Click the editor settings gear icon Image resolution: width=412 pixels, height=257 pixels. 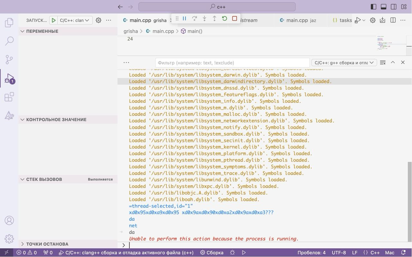[373, 20]
